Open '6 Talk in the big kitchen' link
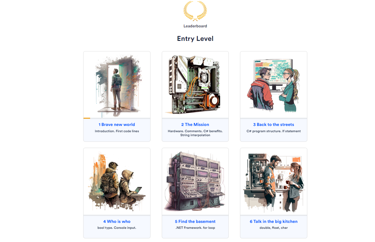 point(274,222)
